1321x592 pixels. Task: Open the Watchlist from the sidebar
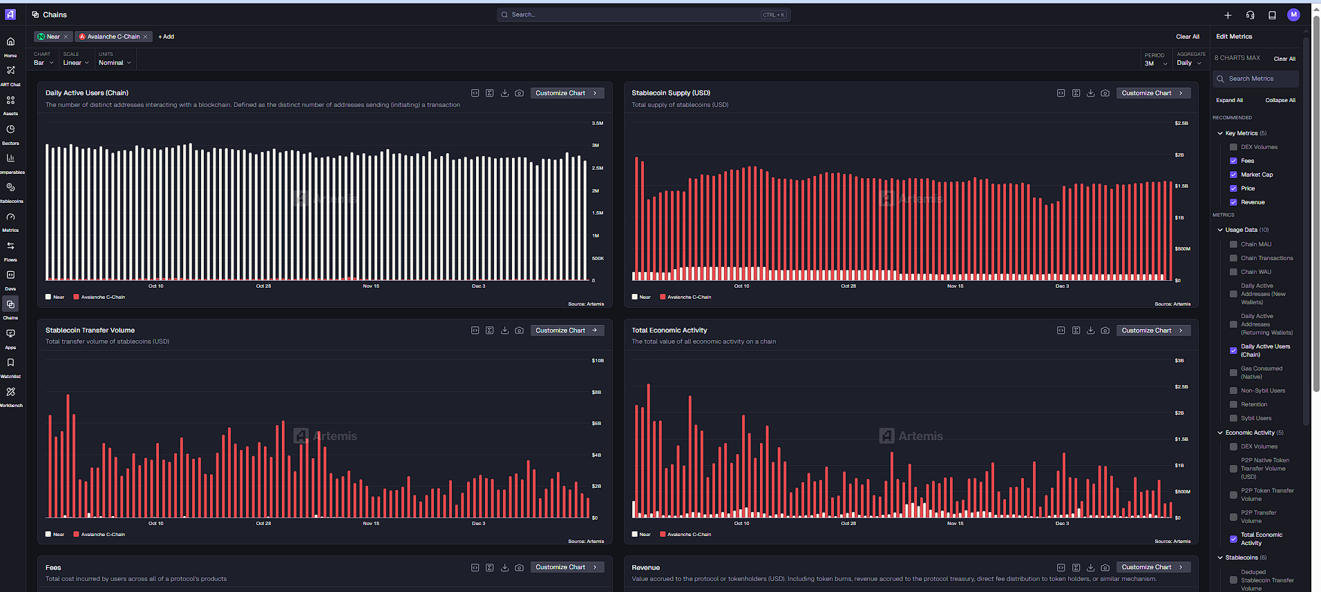coord(10,366)
